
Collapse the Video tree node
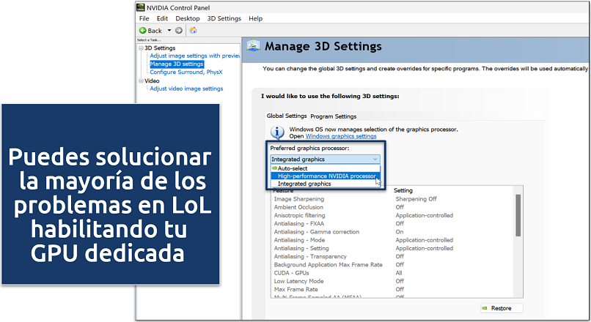click(x=141, y=80)
